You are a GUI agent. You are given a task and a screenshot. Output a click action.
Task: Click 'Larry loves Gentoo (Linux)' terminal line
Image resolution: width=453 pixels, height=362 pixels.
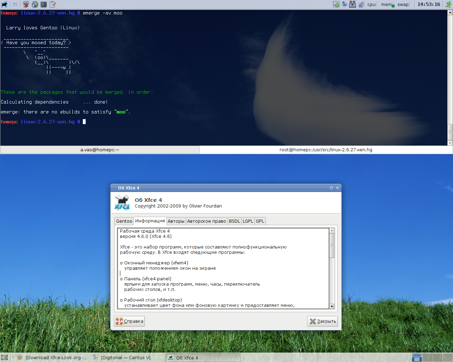(43, 28)
